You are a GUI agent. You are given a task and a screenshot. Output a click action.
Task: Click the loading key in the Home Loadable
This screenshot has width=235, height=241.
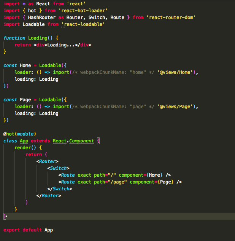(x=24, y=79)
